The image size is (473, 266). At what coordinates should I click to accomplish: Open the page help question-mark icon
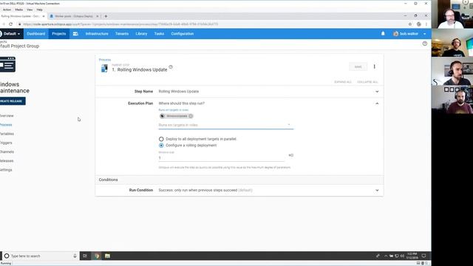tap(425, 44)
